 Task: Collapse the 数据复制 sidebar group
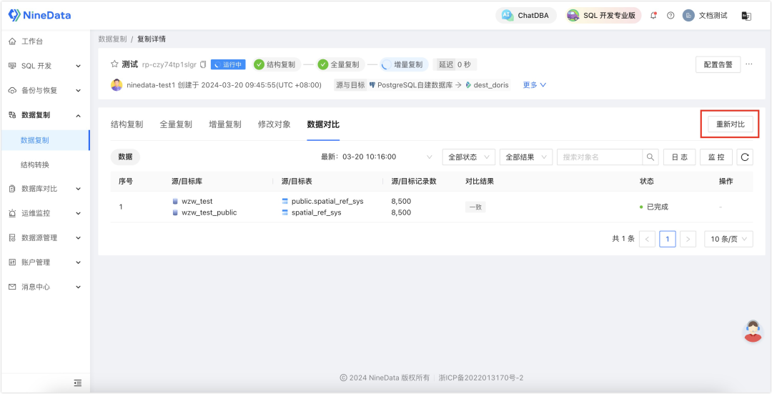pos(45,115)
